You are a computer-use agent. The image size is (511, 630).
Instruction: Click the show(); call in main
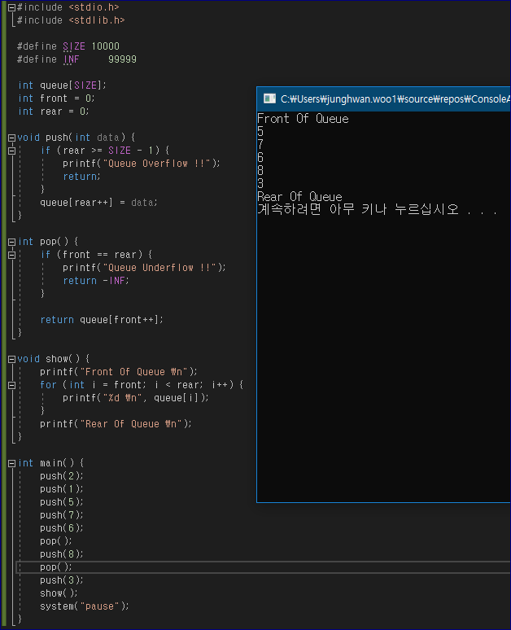(59, 593)
